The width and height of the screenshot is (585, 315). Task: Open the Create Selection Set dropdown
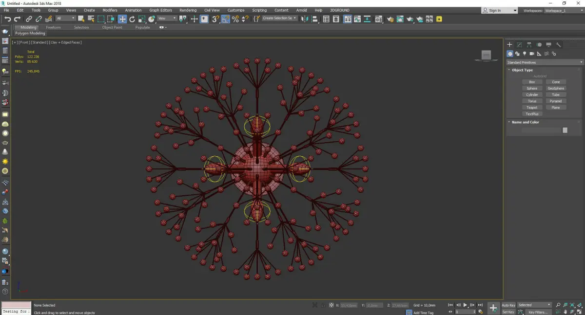pyautogui.click(x=279, y=19)
